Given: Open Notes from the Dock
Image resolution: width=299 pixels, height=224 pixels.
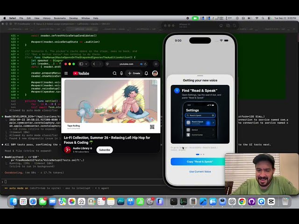Looking at the screenshot, I should click(x=111, y=202).
